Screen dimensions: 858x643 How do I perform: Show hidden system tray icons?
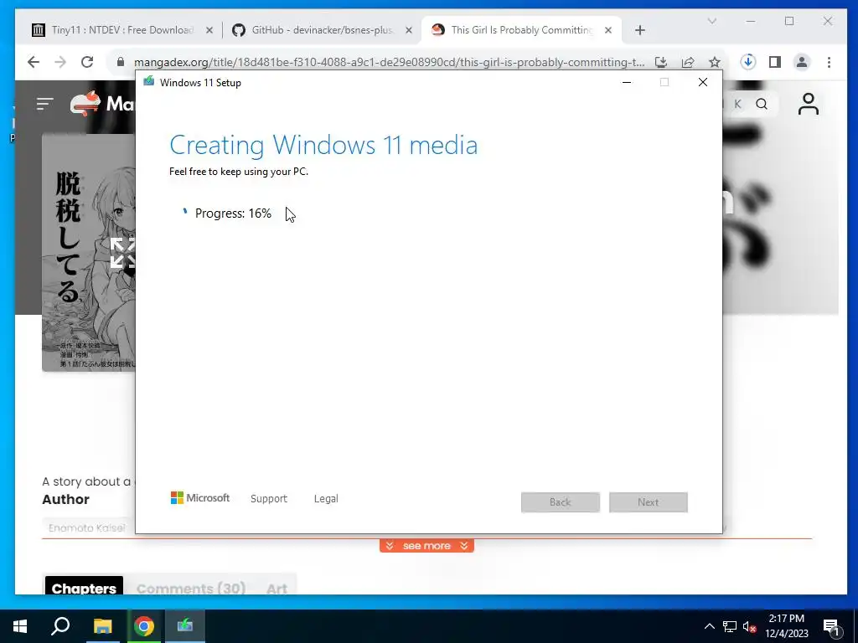pyautogui.click(x=709, y=626)
